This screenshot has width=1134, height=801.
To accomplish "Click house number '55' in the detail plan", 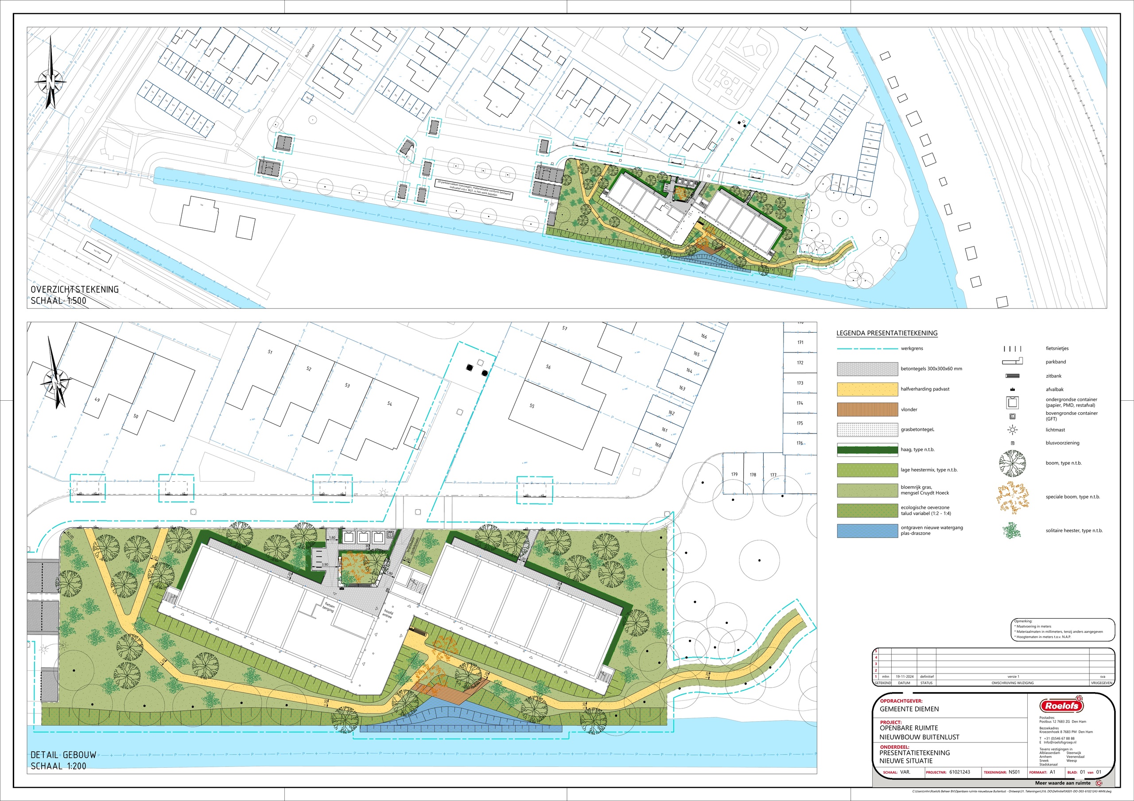I will (x=532, y=406).
